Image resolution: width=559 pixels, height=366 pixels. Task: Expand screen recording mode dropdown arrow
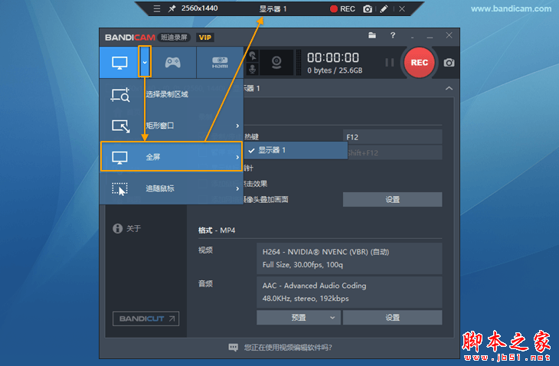click(x=145, y=62)
